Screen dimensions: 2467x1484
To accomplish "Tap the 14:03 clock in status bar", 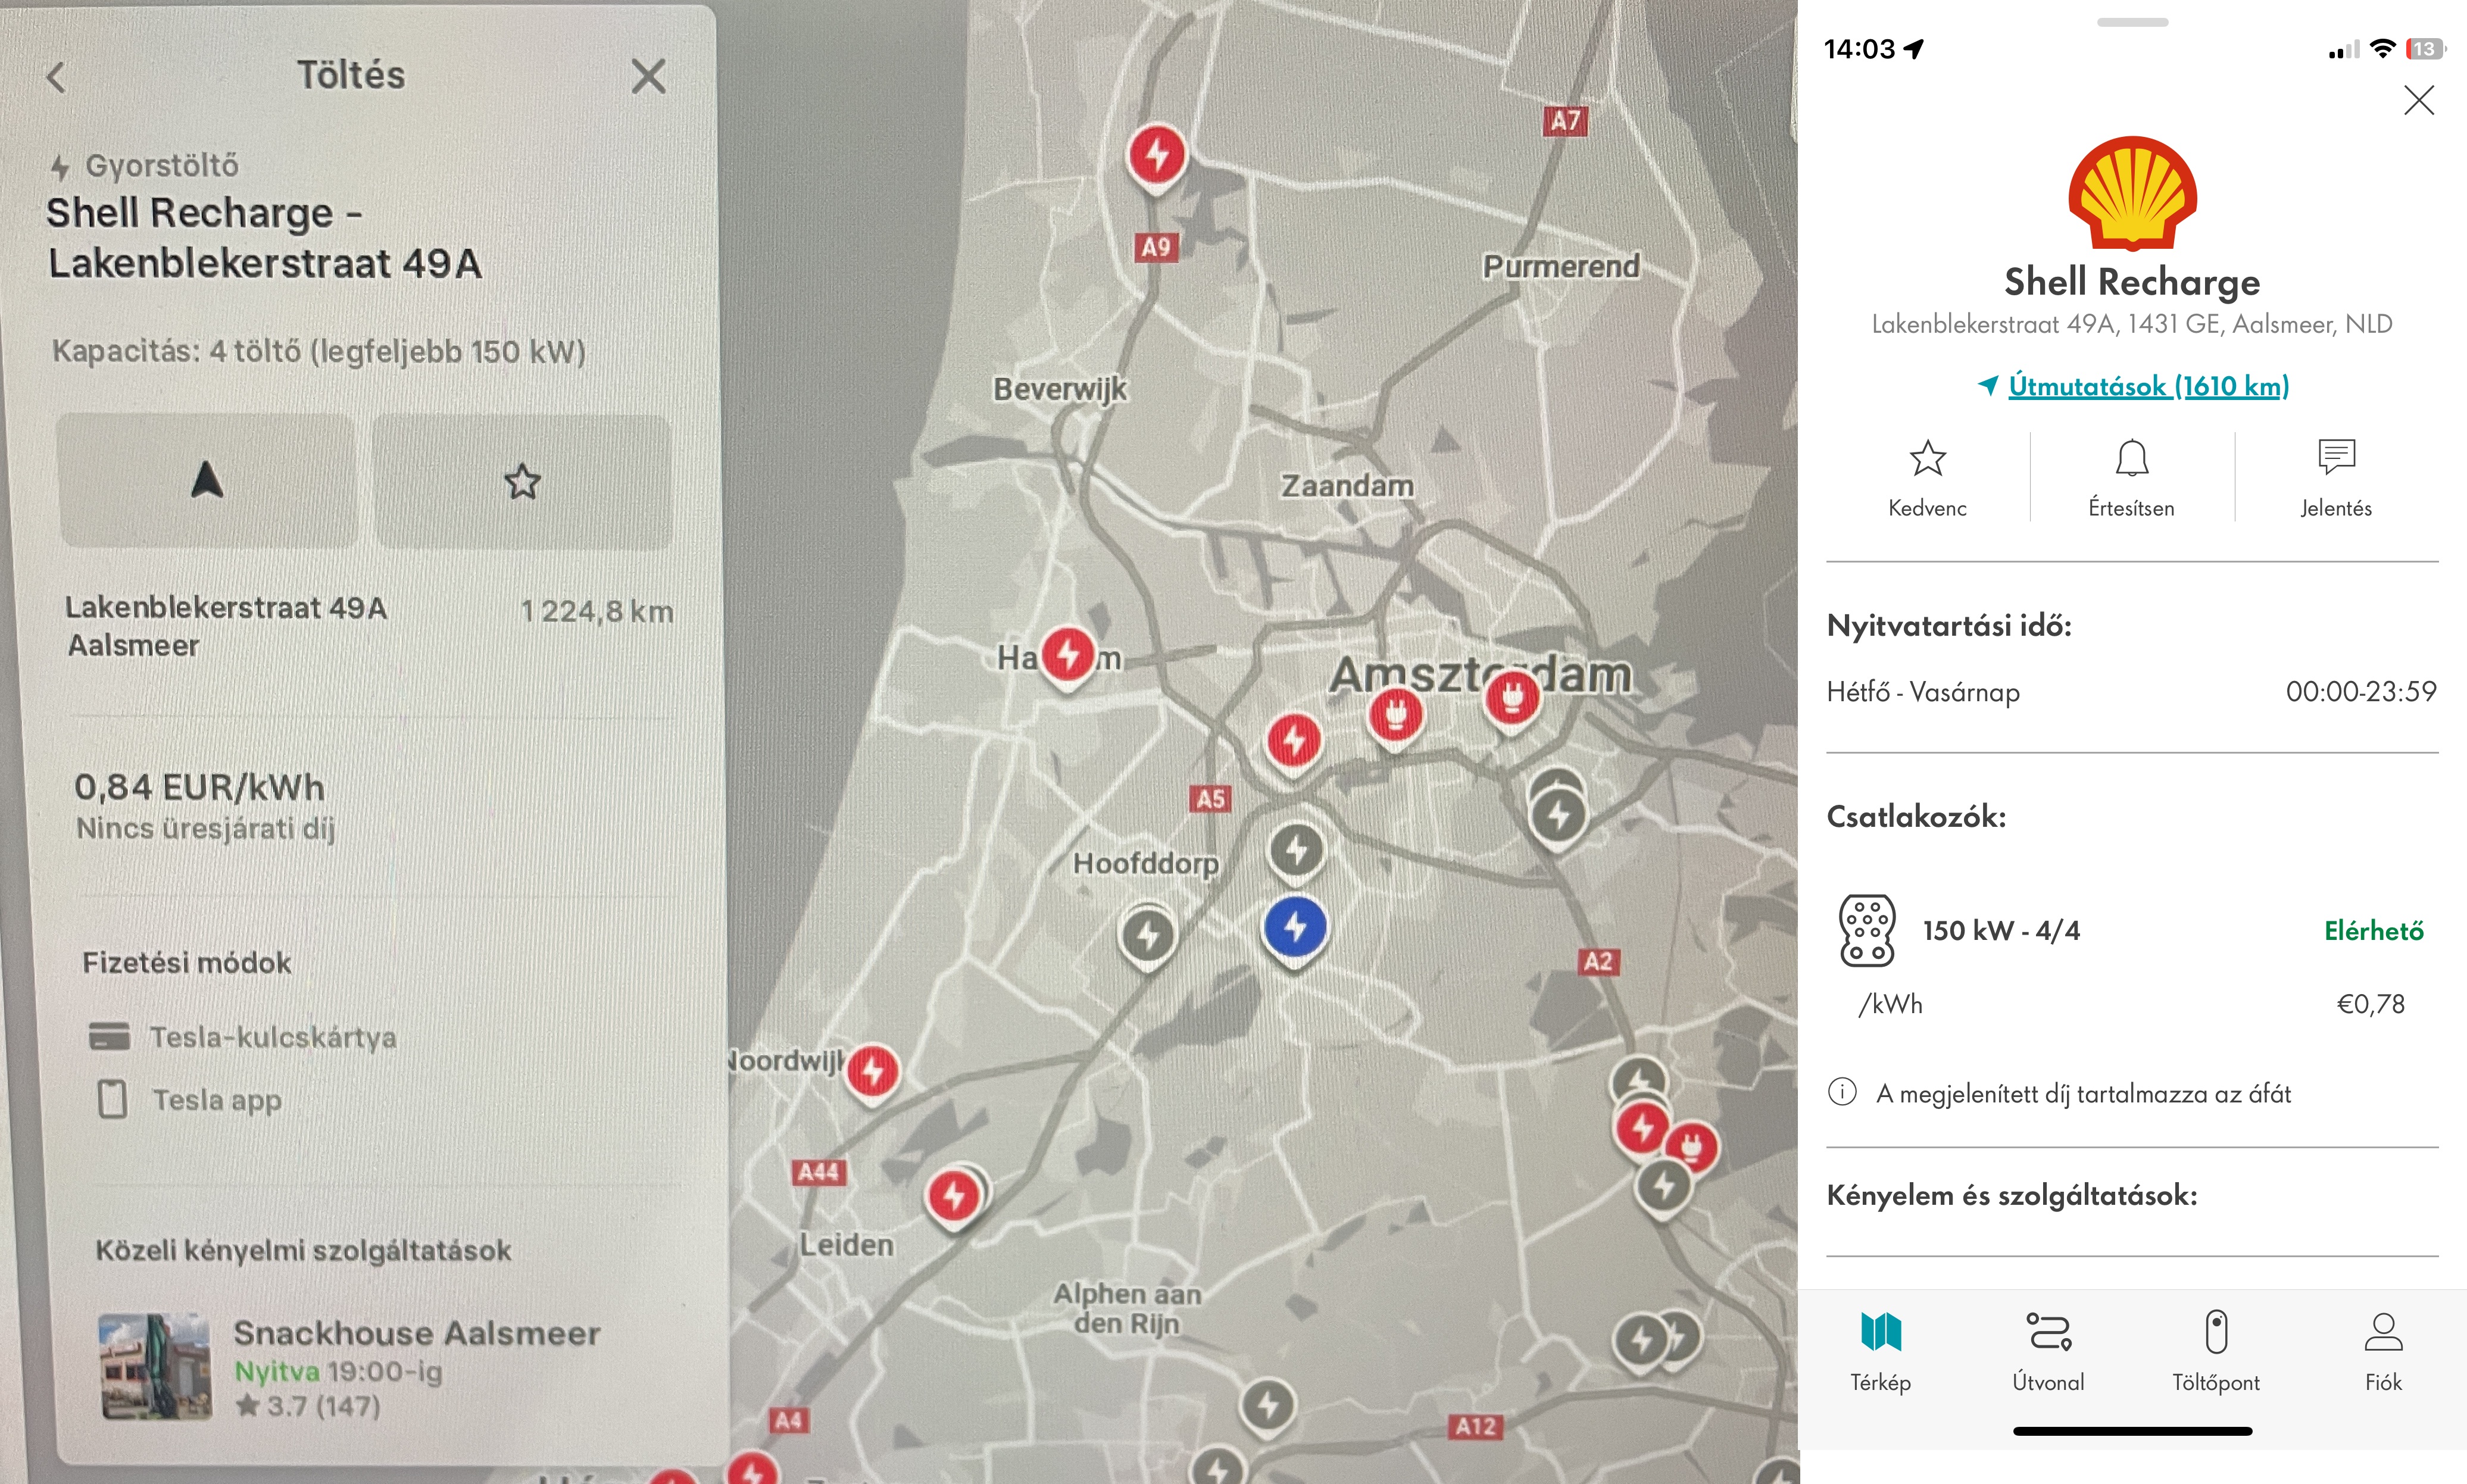I will pyautogui.click(x=1859, y=49).
